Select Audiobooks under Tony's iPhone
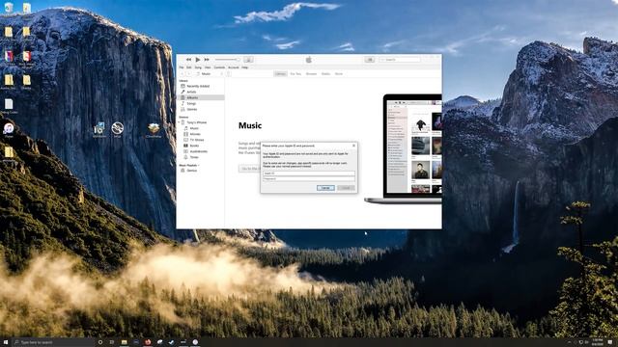The height and width of the screenshot is (347, 618). (198, 151)
